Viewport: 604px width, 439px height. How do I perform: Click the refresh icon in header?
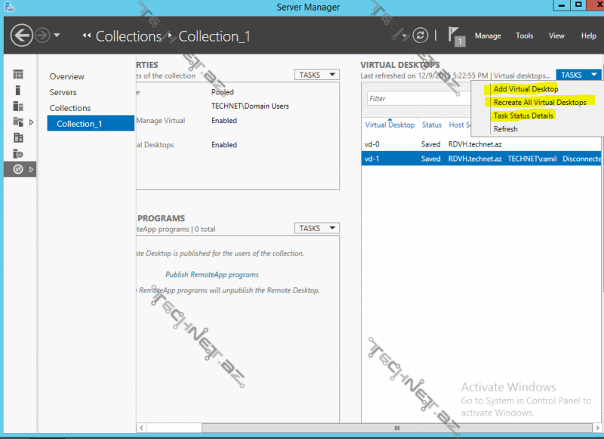[x=421, y=36]
